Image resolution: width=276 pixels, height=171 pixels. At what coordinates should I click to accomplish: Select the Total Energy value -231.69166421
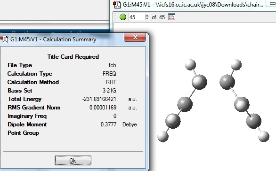coord(99,99)
